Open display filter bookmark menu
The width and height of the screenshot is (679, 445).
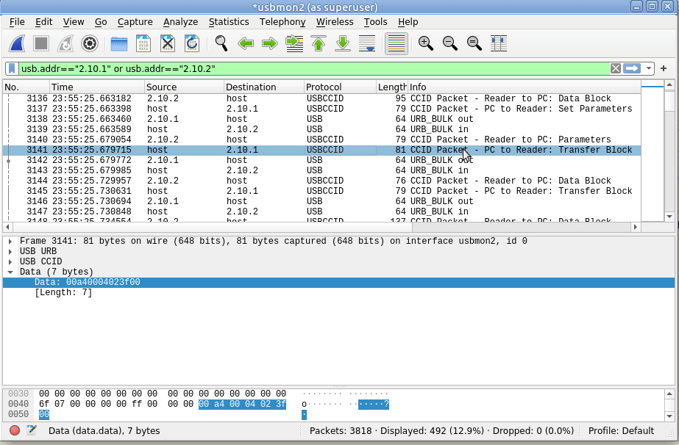point(12,69)
